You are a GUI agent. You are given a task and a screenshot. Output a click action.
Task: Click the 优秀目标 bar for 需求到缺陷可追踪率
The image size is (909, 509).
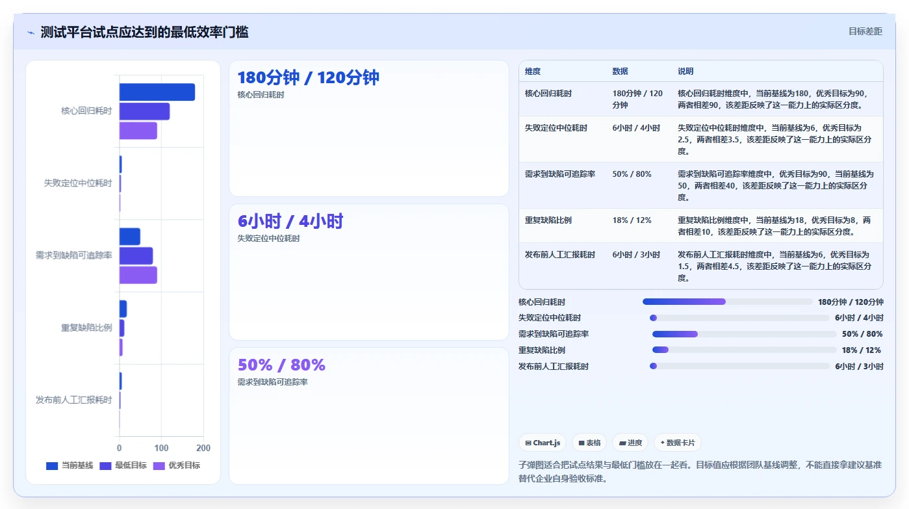(x=138, y=275)
